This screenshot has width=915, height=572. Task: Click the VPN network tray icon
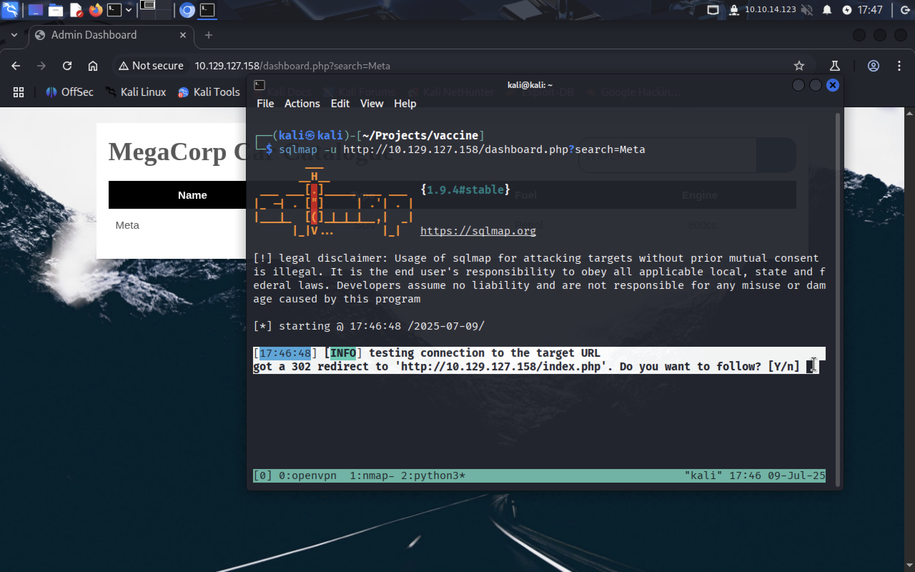(734, 10)
